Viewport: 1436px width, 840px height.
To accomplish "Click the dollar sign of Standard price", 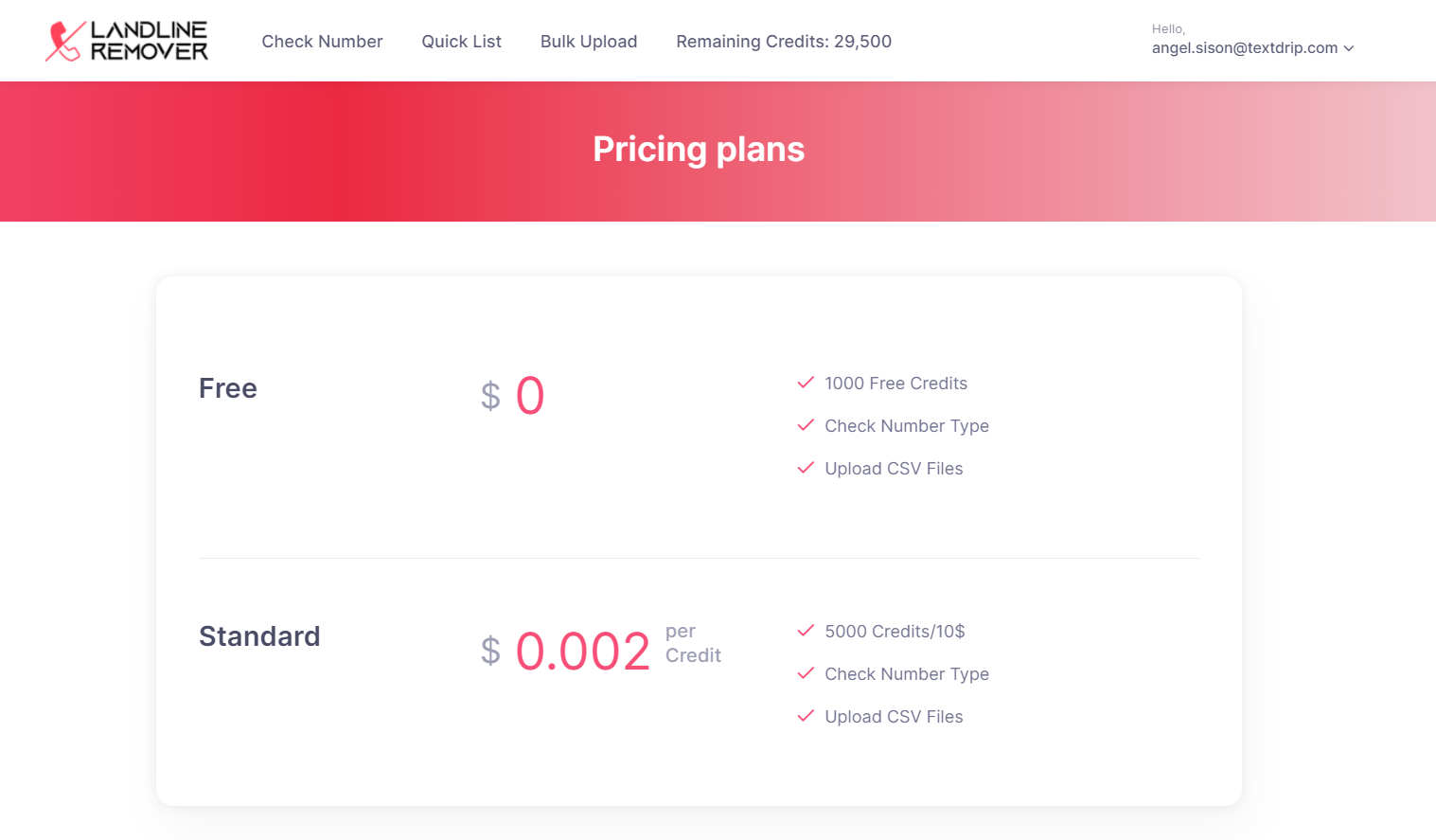I will coord(490,651).
